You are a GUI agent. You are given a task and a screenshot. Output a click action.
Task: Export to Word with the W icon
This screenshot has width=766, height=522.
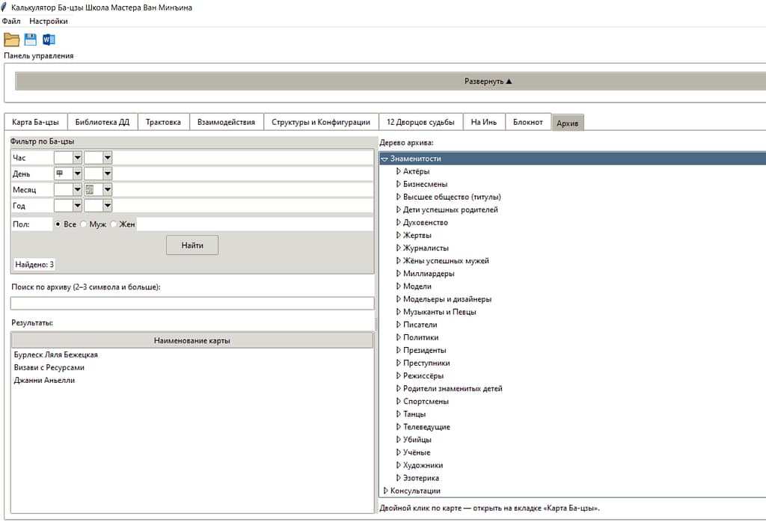click(x=49, y=40)
